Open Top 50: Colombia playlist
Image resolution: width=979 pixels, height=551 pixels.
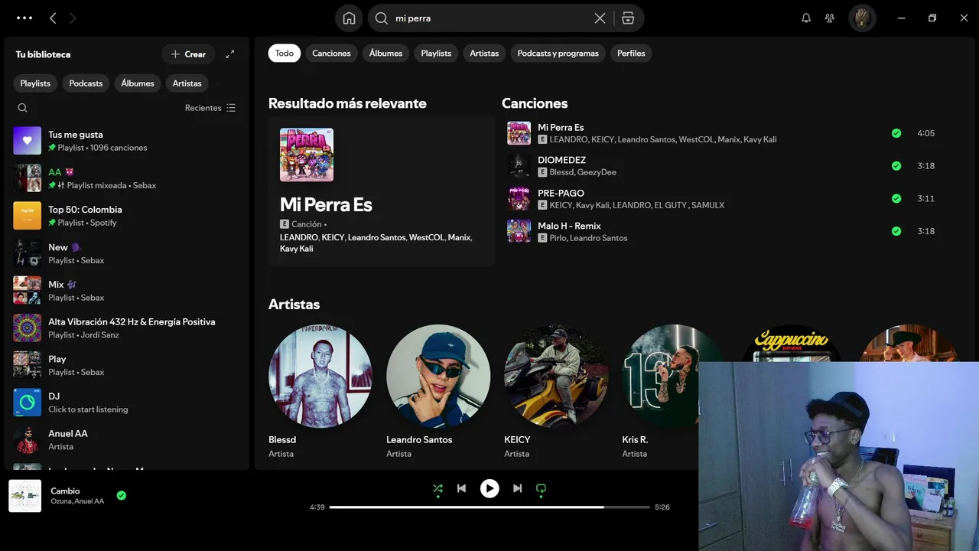127,216
